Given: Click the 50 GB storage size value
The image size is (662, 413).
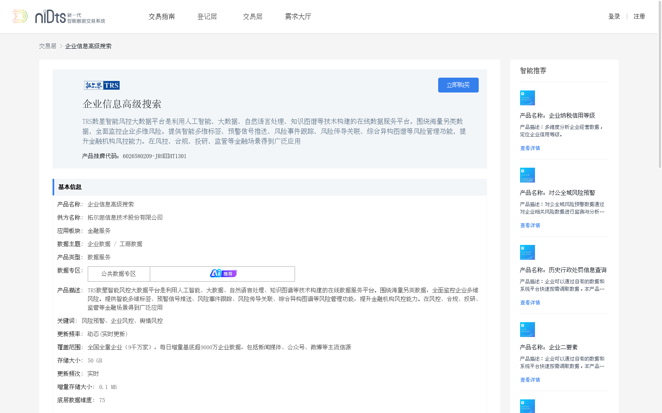Looking at the screenshot, I should 95,361.
